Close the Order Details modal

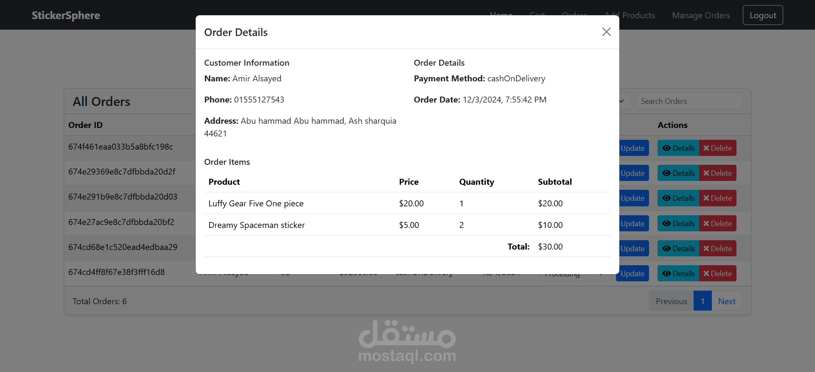[606, 32]
